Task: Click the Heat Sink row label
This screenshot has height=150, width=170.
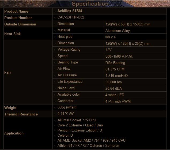Action: point(13,34)
